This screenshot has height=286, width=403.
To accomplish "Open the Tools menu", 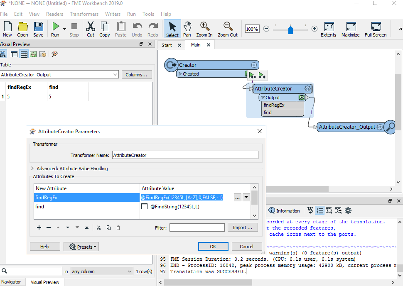I will coord(148,14).
